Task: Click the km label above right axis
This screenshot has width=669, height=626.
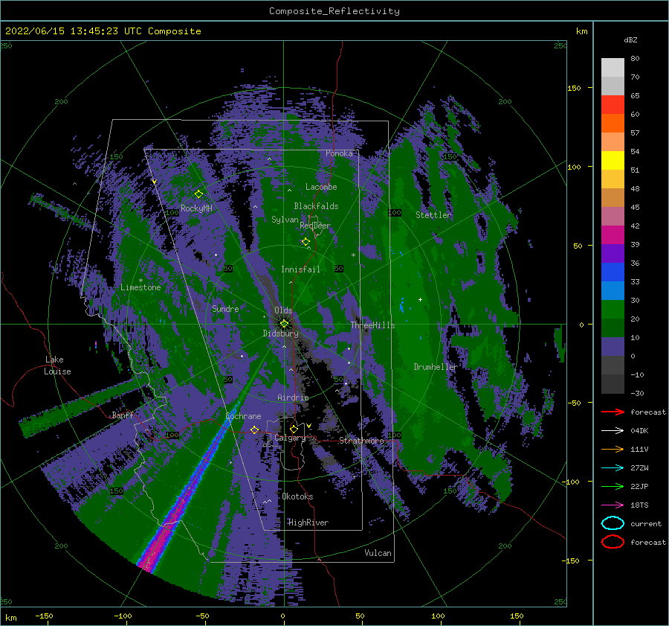Action: pos(581,31)
